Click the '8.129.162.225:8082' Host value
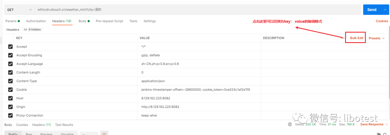 (x=156, y=98)
